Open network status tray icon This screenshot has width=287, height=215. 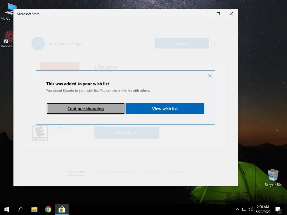pos(244,209)
